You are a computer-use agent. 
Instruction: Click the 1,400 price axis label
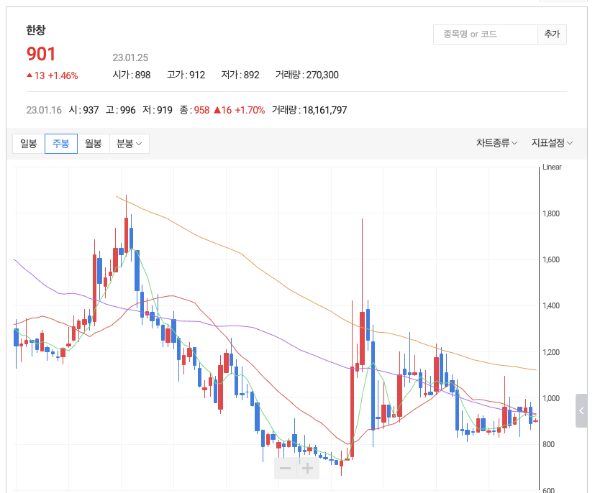click(x=551, y=306)
